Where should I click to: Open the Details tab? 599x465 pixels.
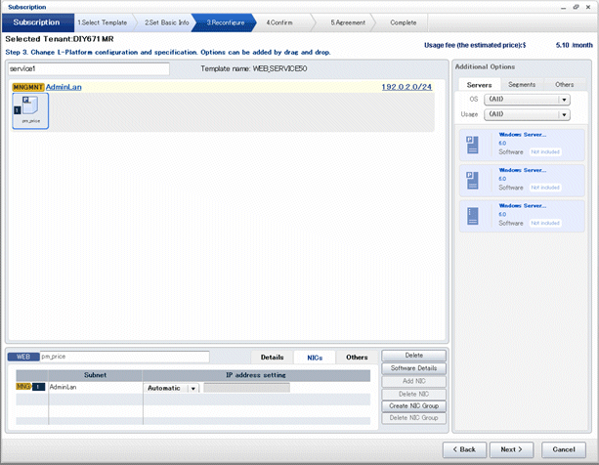pyautogui.click(x=272, y=358)
